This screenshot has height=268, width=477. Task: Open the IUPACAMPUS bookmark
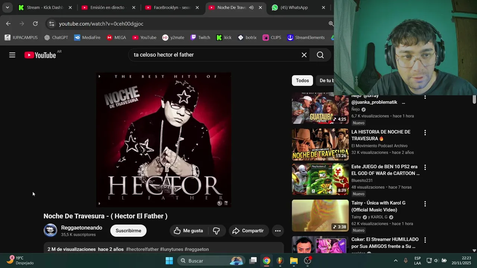point(21,37)
